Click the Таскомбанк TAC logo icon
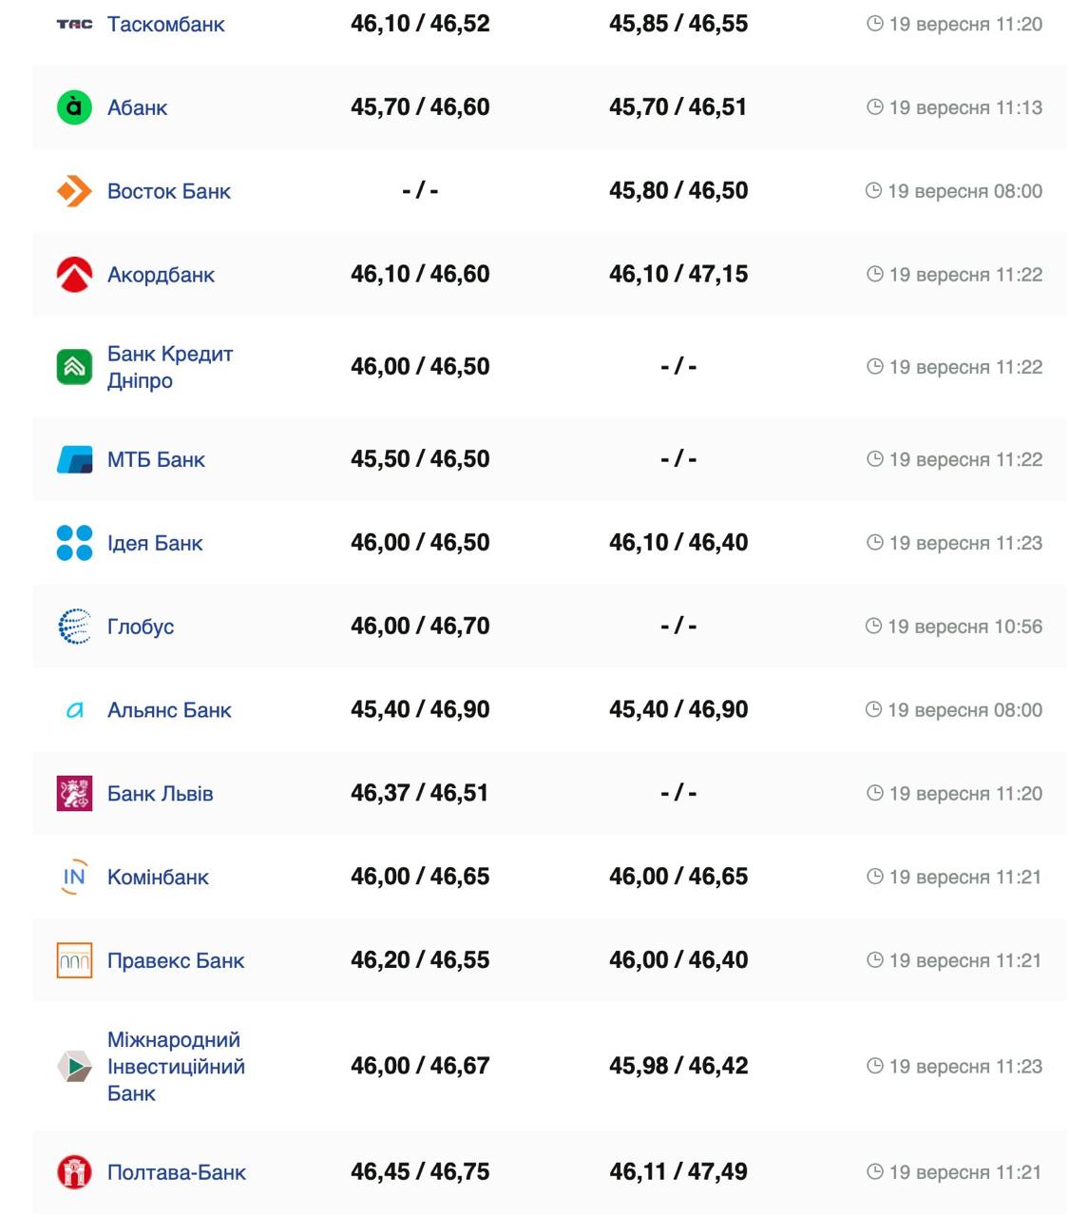Screen dimensions: 1069x1217 [74, 24]
